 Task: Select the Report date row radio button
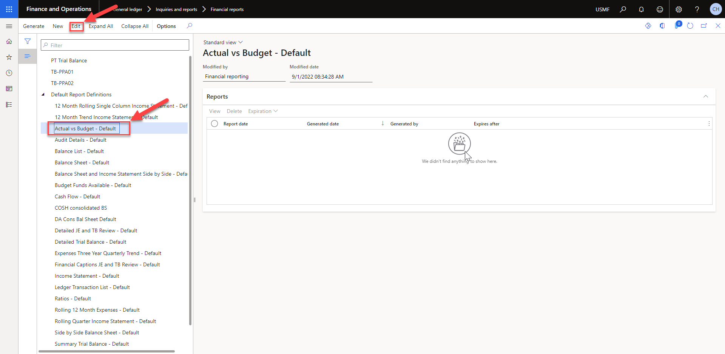(x=214, y=124)
